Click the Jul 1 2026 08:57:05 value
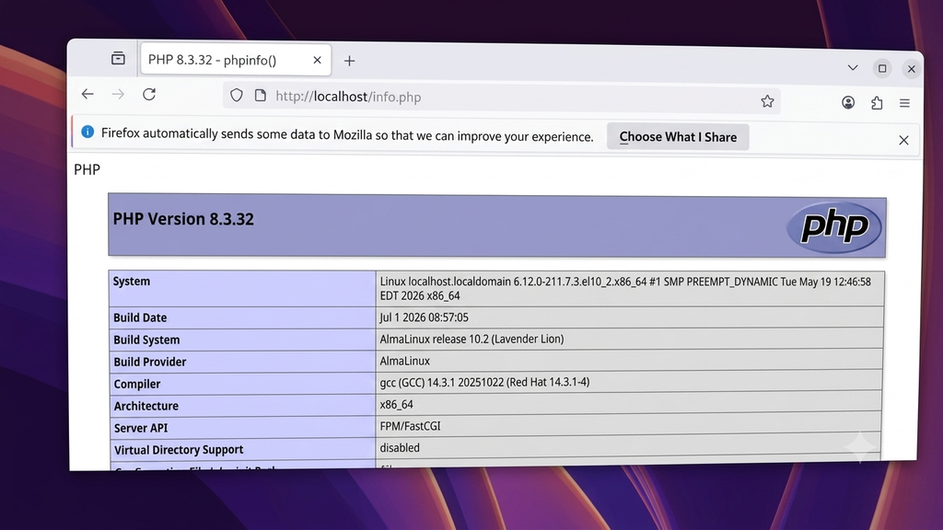This screenshot has height=530, width=943. pyautogui.click(x=424, y=317)
